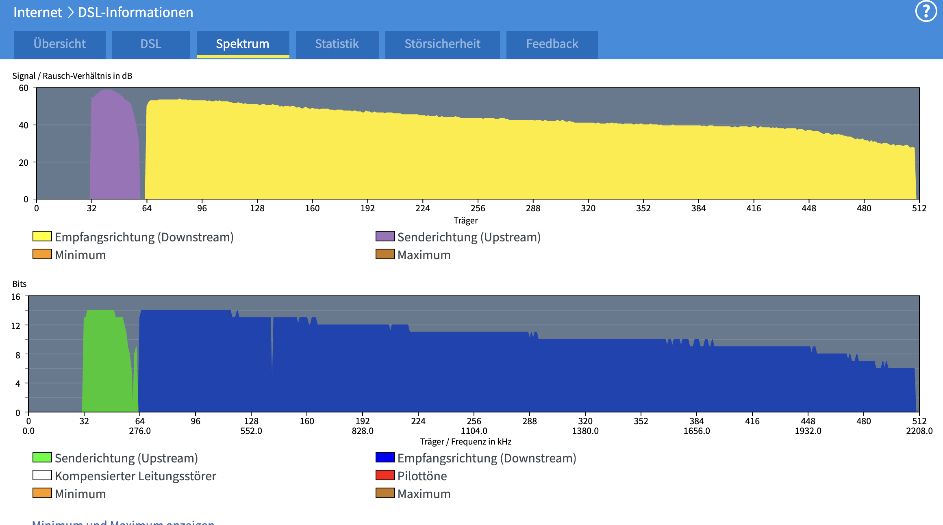
Task: Click the 2208.0 frequency axis value
Action: click(919, 431)
